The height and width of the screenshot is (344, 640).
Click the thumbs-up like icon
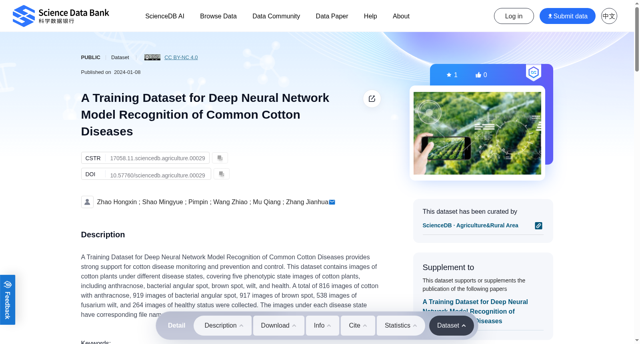478,75
